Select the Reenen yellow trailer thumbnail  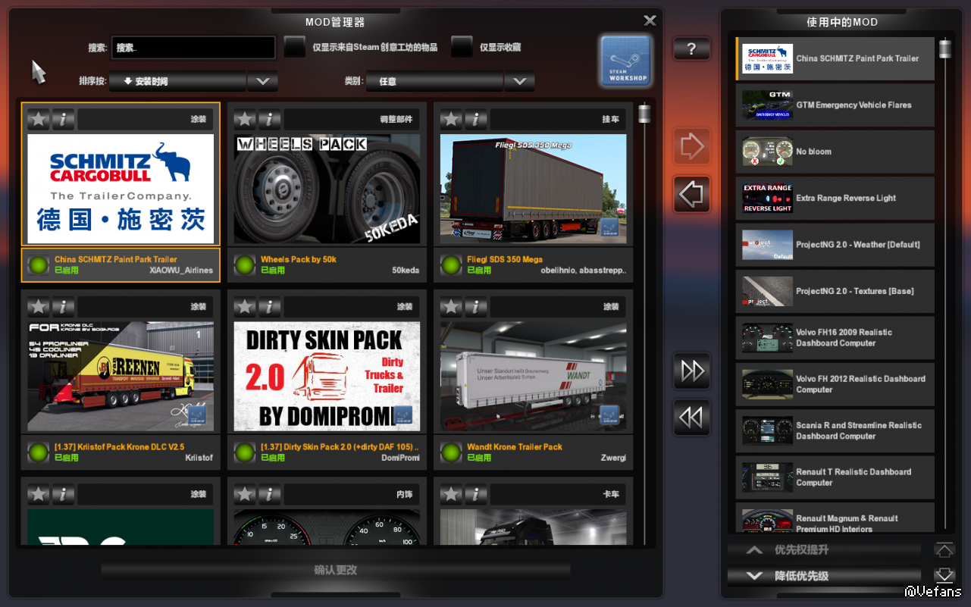coord(121,377)
